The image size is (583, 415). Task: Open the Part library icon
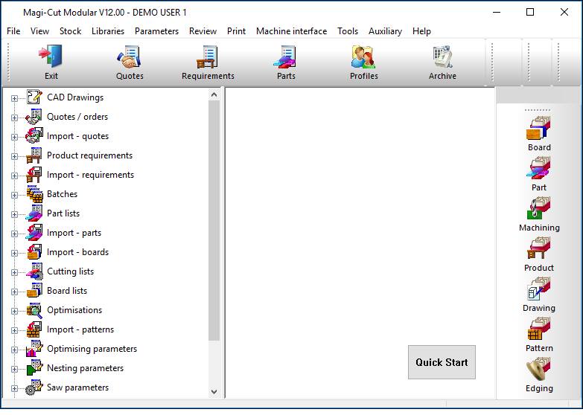[539, 168]
